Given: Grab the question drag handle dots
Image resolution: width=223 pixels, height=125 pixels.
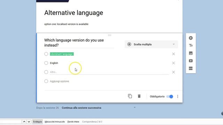Looking at the screenshot, I should [109, 35].
